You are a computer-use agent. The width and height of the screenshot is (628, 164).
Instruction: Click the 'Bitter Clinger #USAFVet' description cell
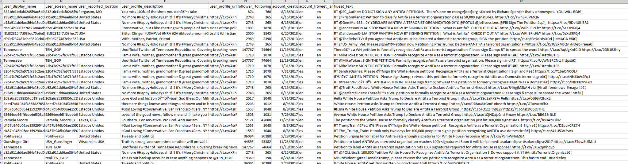(165, 34)
